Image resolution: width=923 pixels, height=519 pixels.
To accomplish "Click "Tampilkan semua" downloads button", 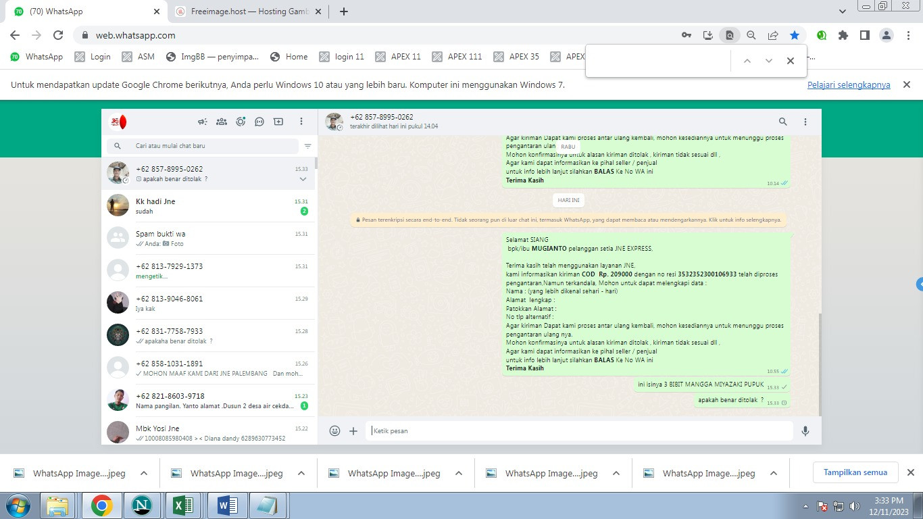I will [855, 472].
